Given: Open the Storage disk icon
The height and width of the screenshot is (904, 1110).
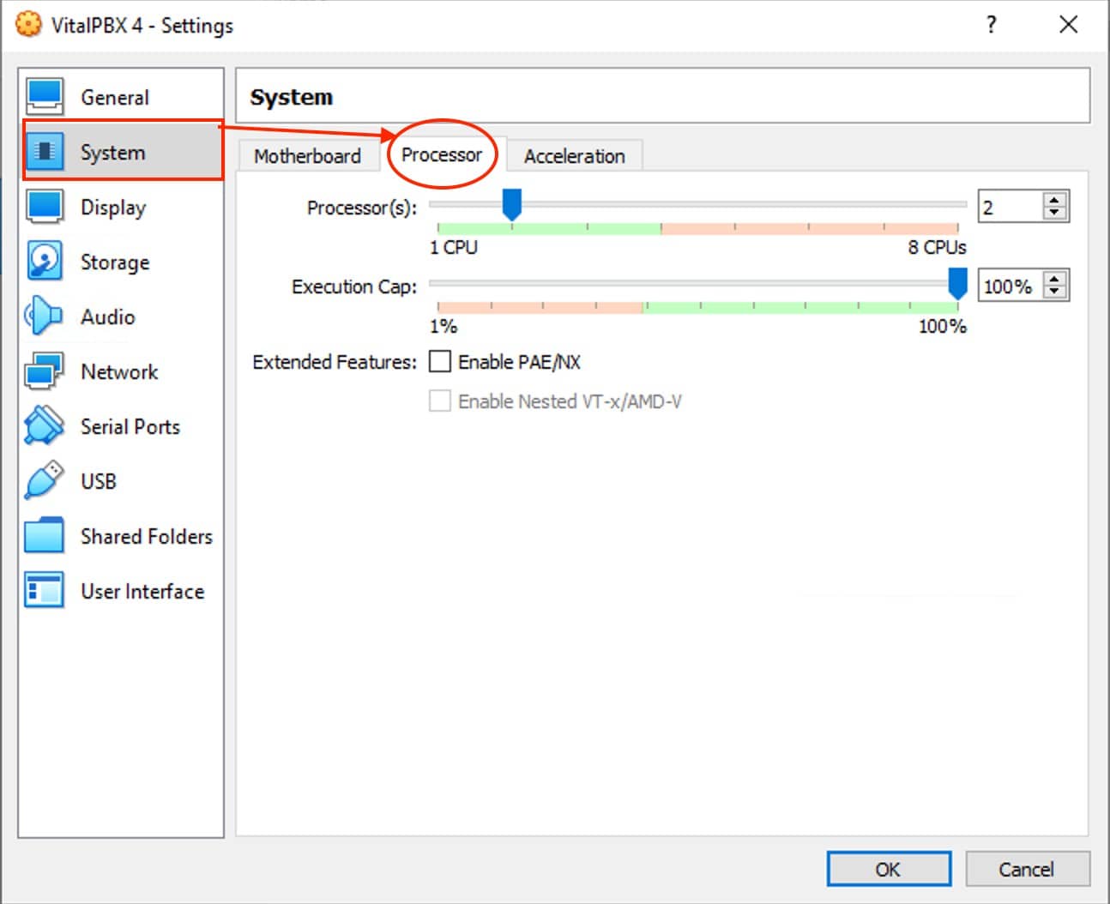Looking at the screenshot, I should click(45, 262).
